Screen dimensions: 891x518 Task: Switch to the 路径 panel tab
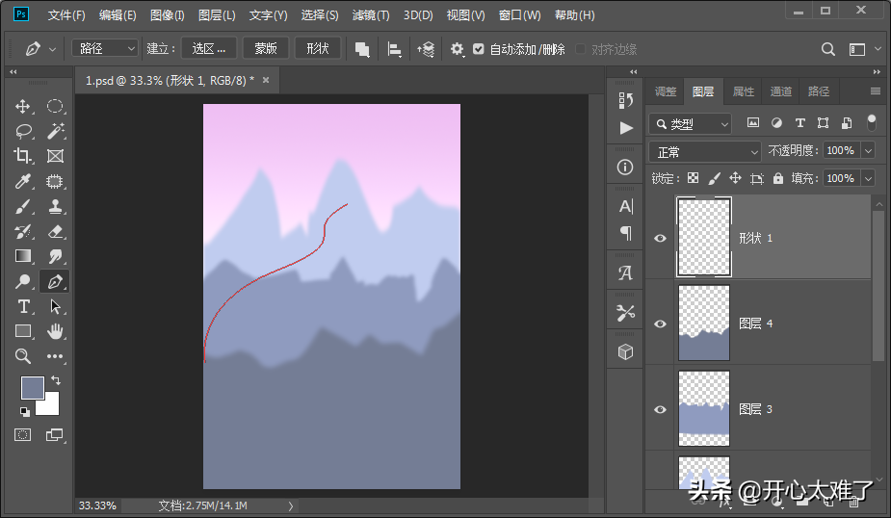(818, 91)
